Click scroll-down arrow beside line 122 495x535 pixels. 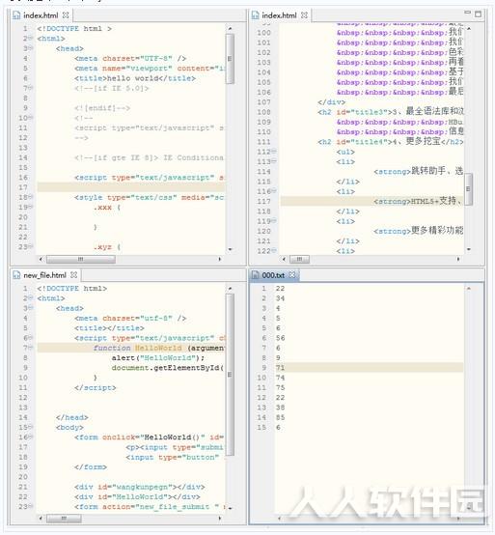pos(469,249)
